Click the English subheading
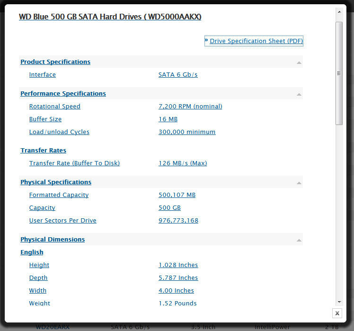 (32, 252)
